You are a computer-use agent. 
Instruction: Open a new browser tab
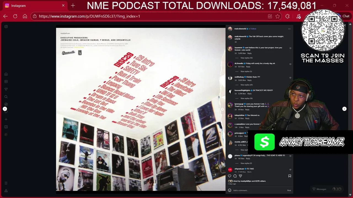pyautogui.click(x=73, y=5)
